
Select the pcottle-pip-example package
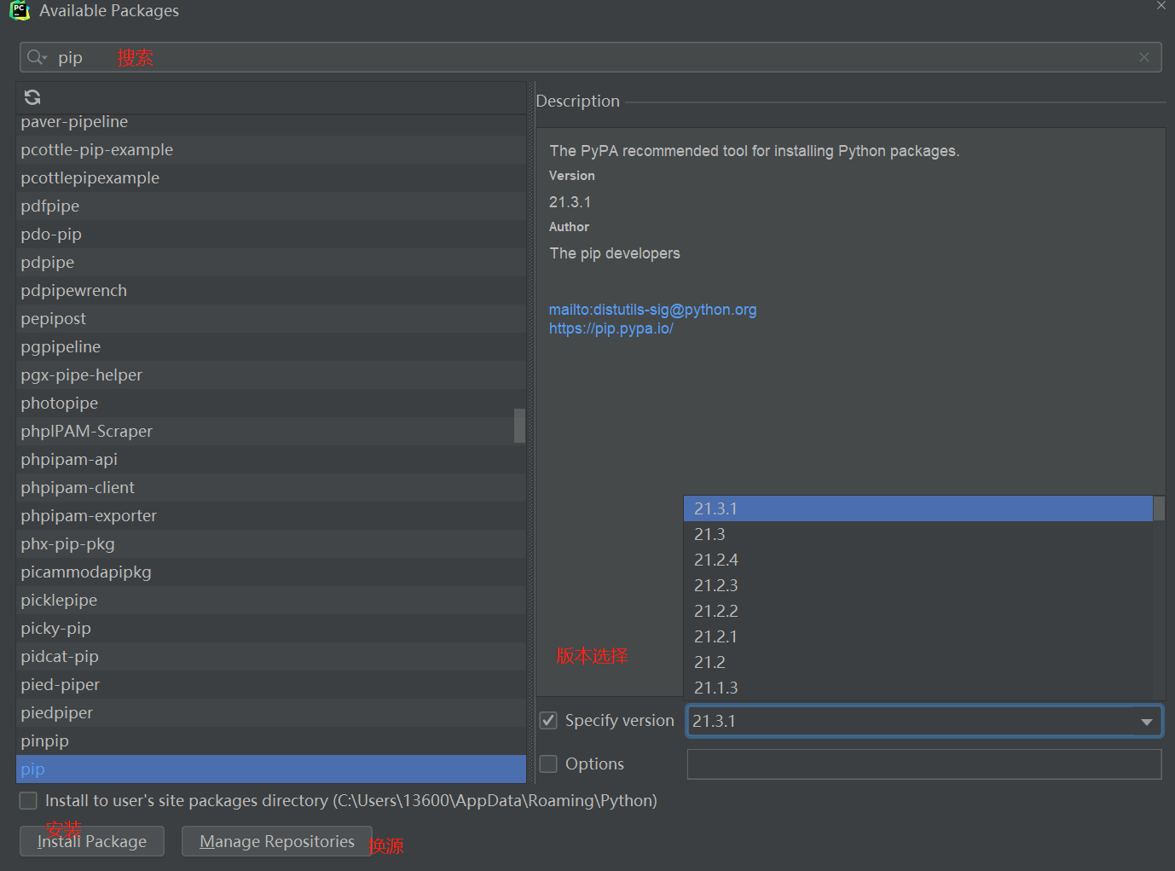[x=271, y=150]
